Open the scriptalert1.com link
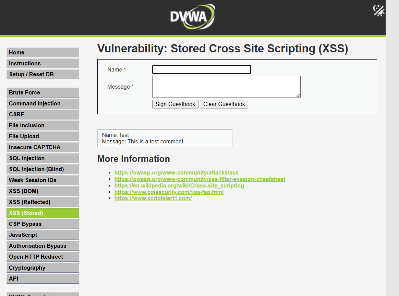Image resolution: width=399 pixels, height=296 pixels. (153, 198)
